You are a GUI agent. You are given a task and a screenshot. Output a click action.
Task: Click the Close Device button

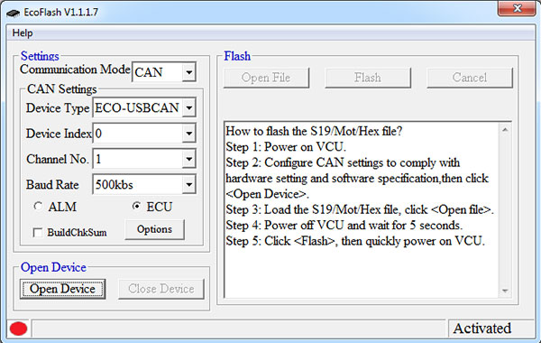(x=161, y=289)
